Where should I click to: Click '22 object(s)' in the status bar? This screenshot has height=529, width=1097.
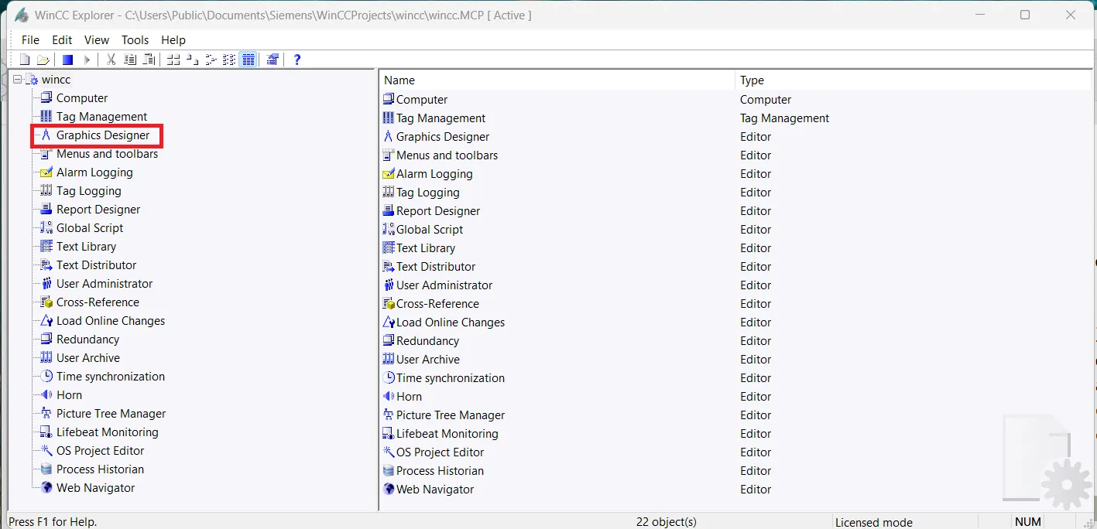point(667,522)
